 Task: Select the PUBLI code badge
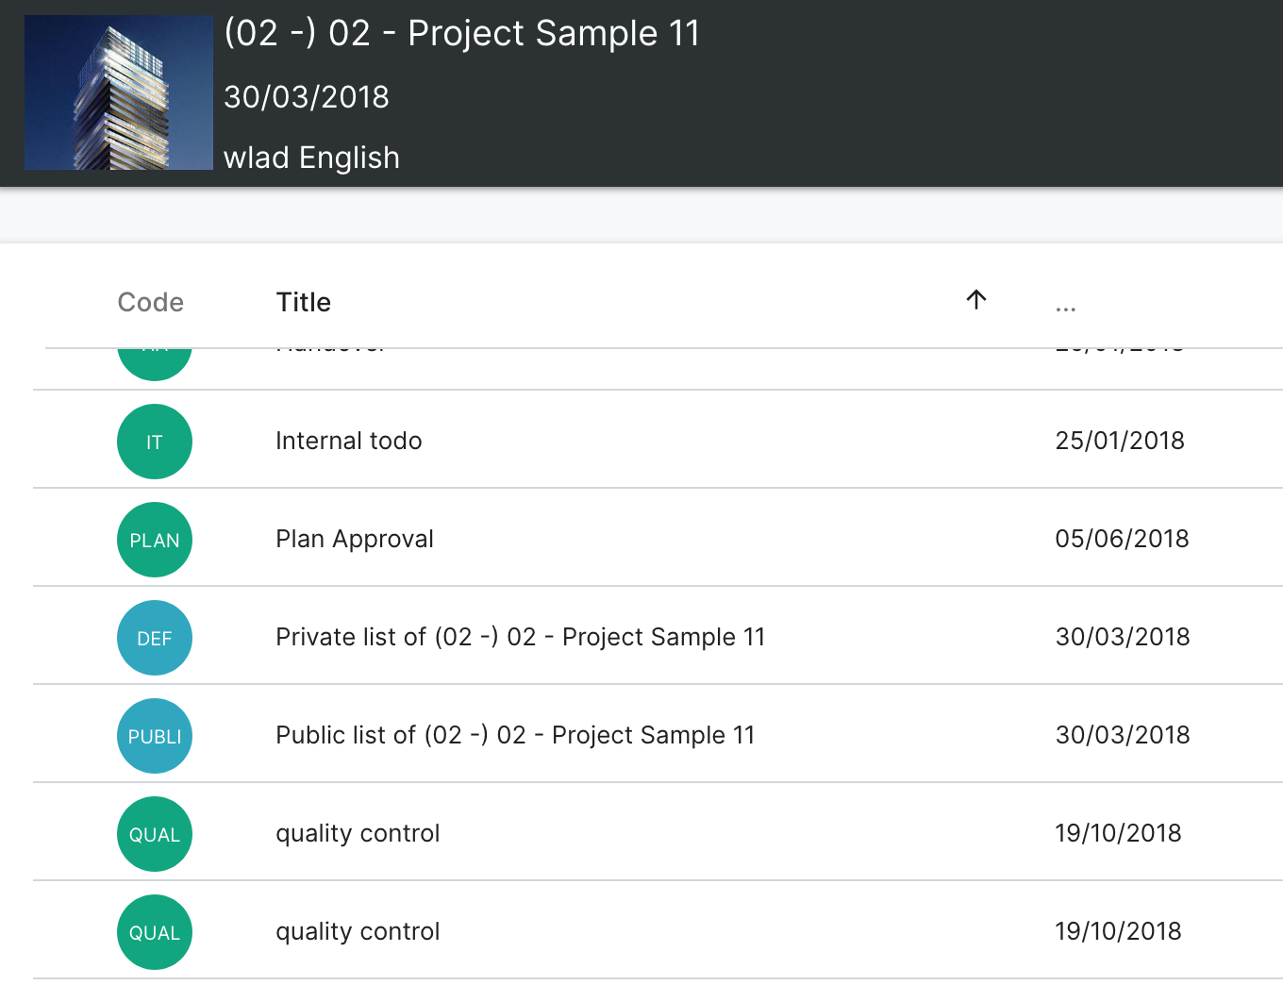(155, 736)
